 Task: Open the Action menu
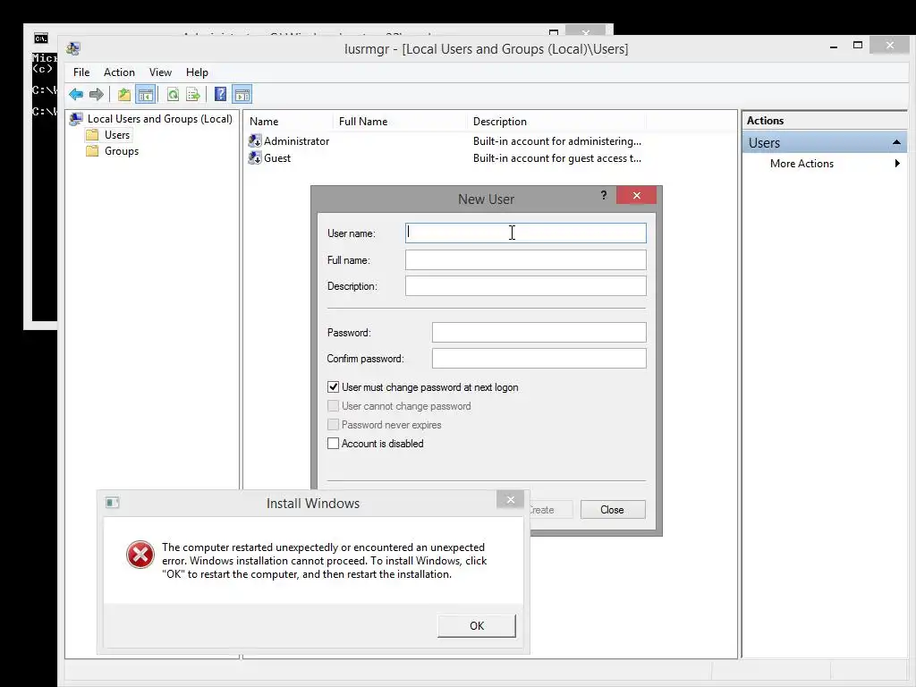pyautogui.click(x=119, y=72)
